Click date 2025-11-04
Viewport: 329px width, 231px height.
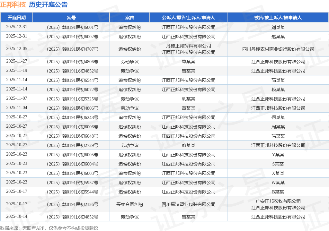point(17,107)
